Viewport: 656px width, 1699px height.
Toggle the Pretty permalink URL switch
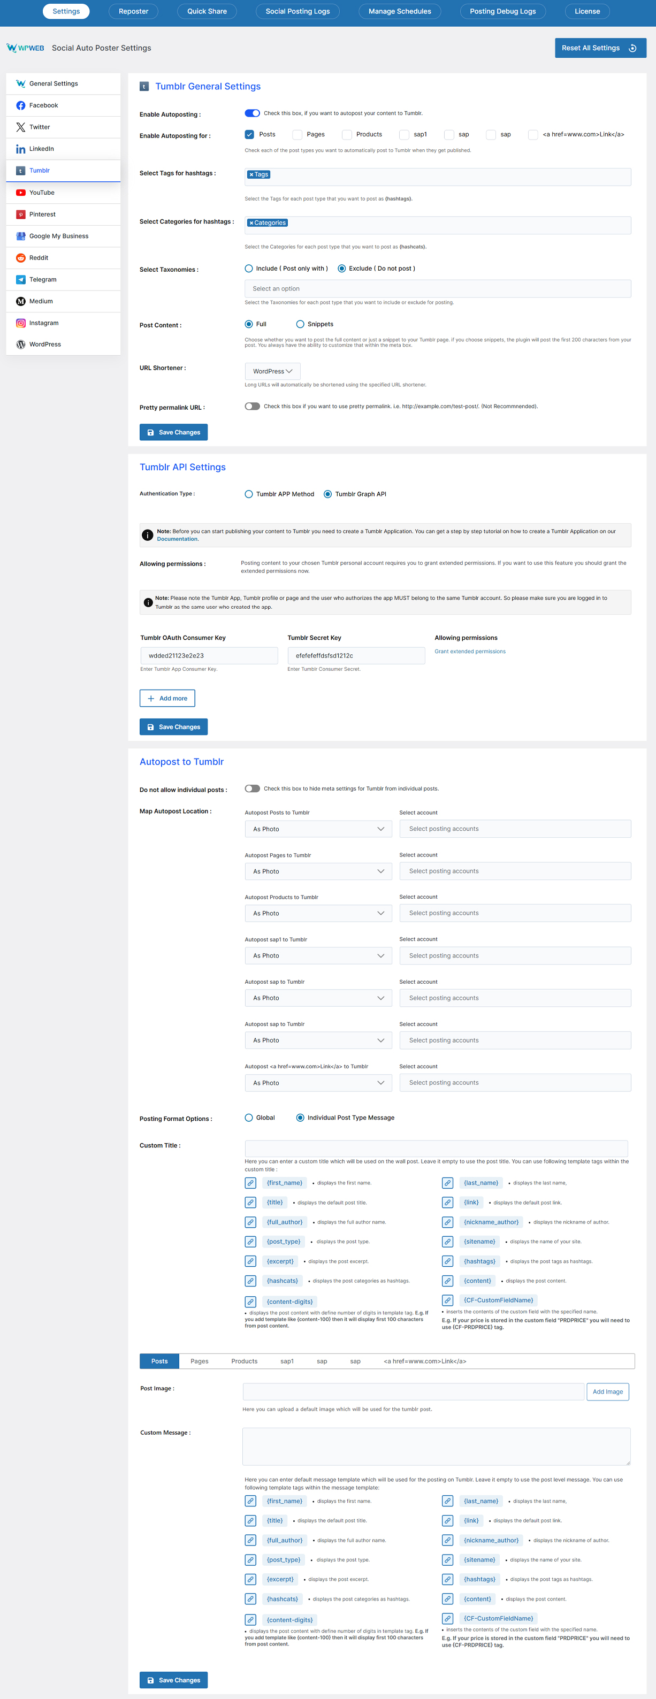click(x=252, y=406)
